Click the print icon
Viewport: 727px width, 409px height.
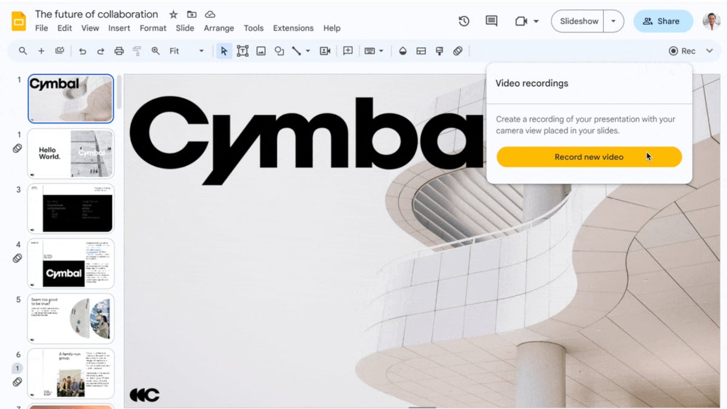click(119, 51)
